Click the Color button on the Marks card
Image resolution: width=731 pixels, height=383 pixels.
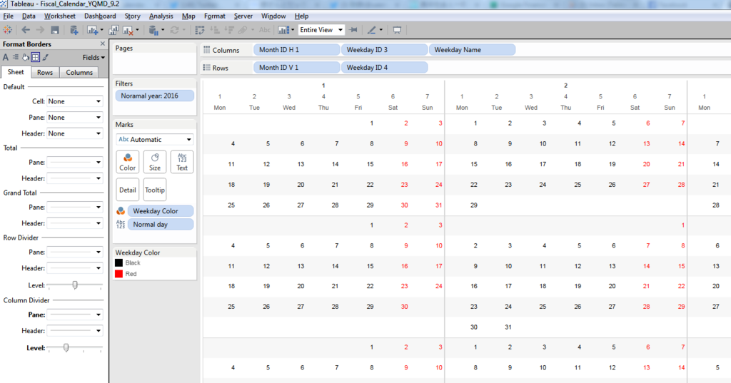point(127,162)
